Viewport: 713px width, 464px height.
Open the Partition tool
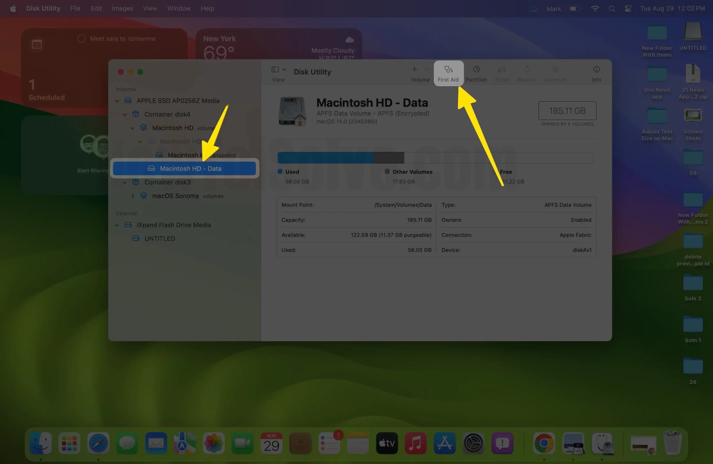tap(476, 73)
